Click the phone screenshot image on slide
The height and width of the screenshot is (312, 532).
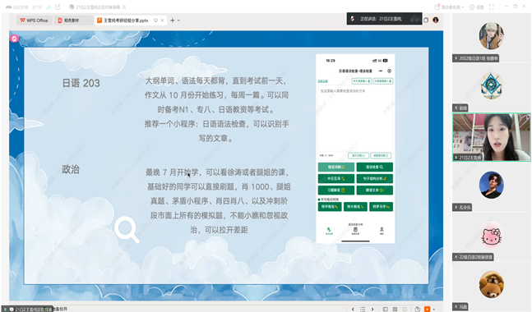[355, 149]
